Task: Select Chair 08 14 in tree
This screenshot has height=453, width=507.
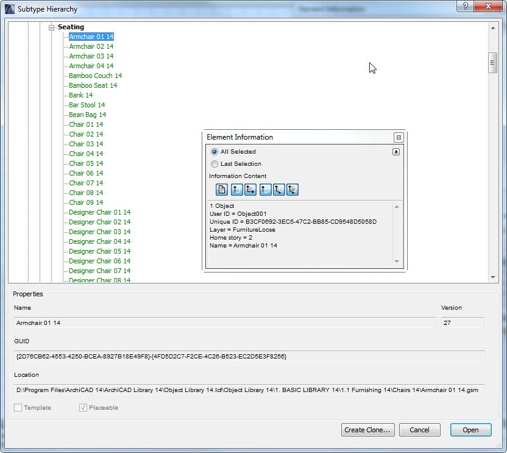Action: [x=86, y=193]
